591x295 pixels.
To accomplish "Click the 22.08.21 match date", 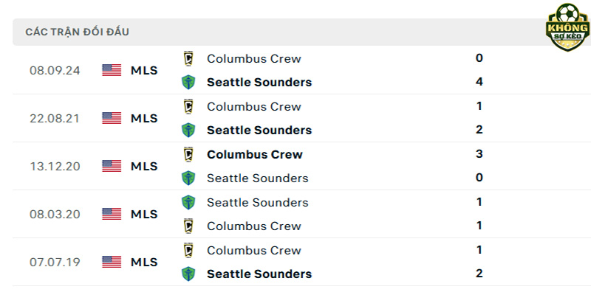I will (x=55, y=119).
